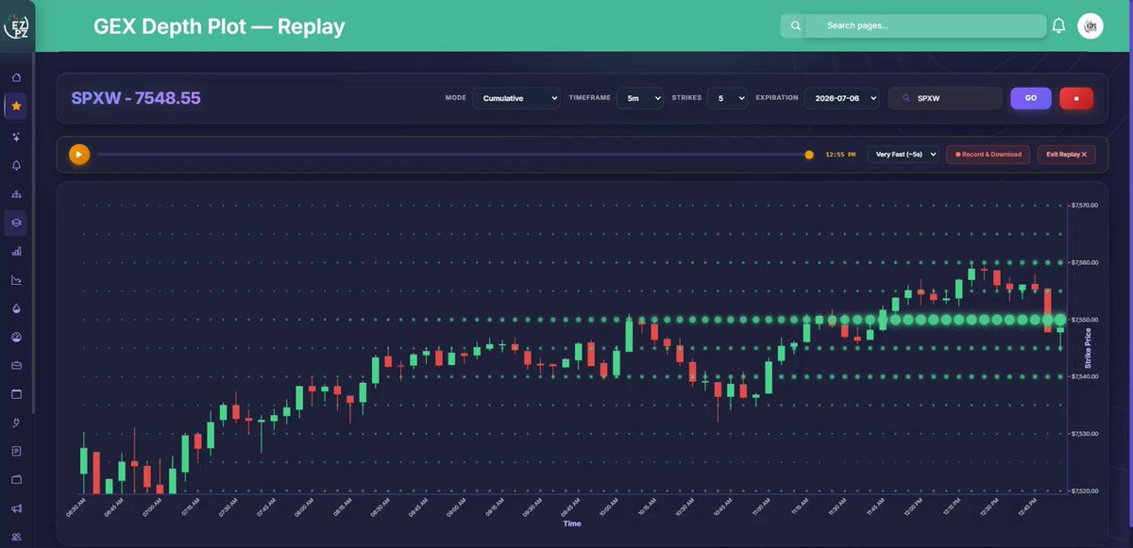Click the purple GO button

coord(1031,98)
